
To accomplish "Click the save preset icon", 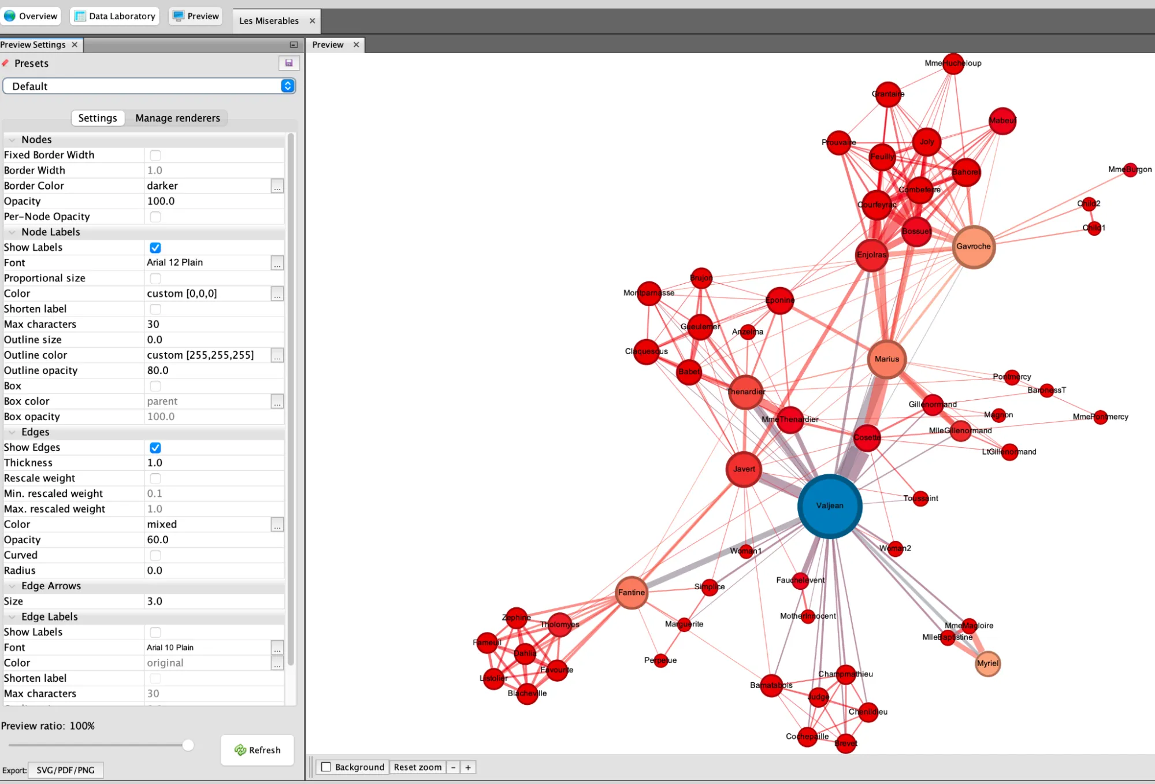I will (288, 63).
